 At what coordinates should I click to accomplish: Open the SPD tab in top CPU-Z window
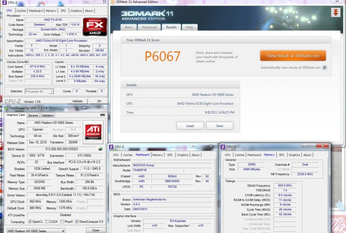[x=63, y=11]
